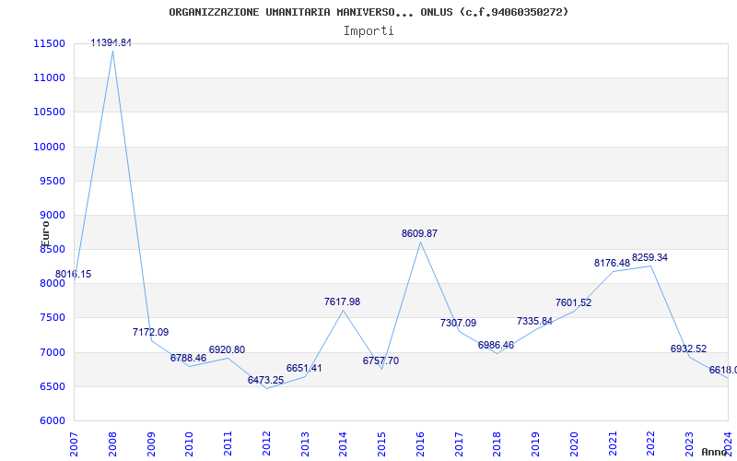The height and width of the screenshot is (461, 737).
Task: Click the 6651.41 data label
Action: tap(304, 368)
